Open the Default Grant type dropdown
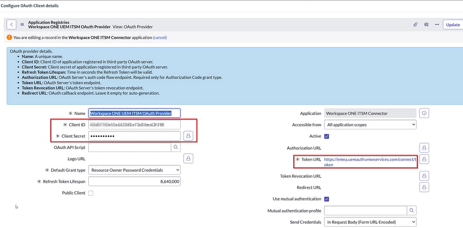 (134, 170)
